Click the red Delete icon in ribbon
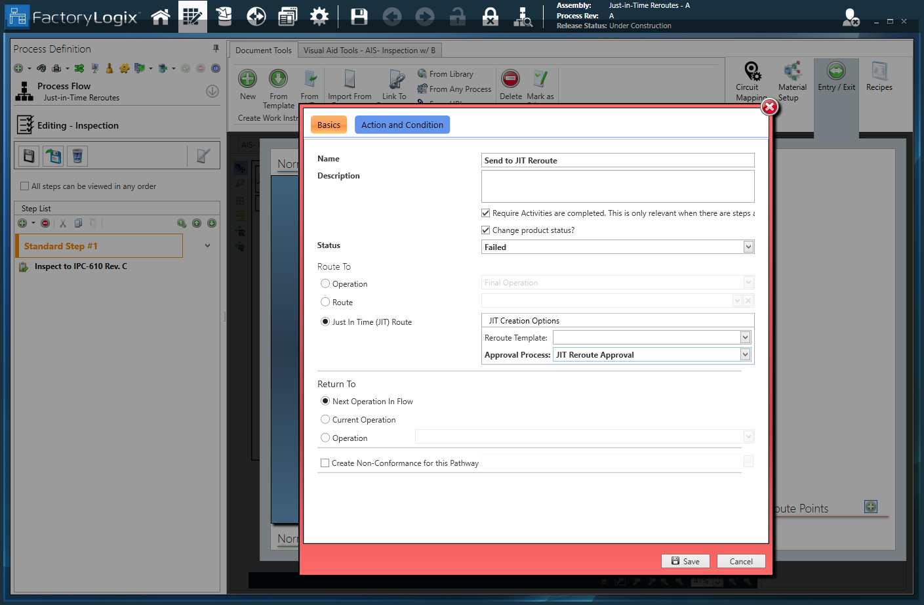Screen dimensions: 924x605 [x=510, y=79]
